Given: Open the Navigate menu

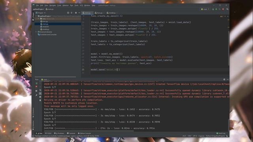Looking at the screenshot, I should click(53, 6).
